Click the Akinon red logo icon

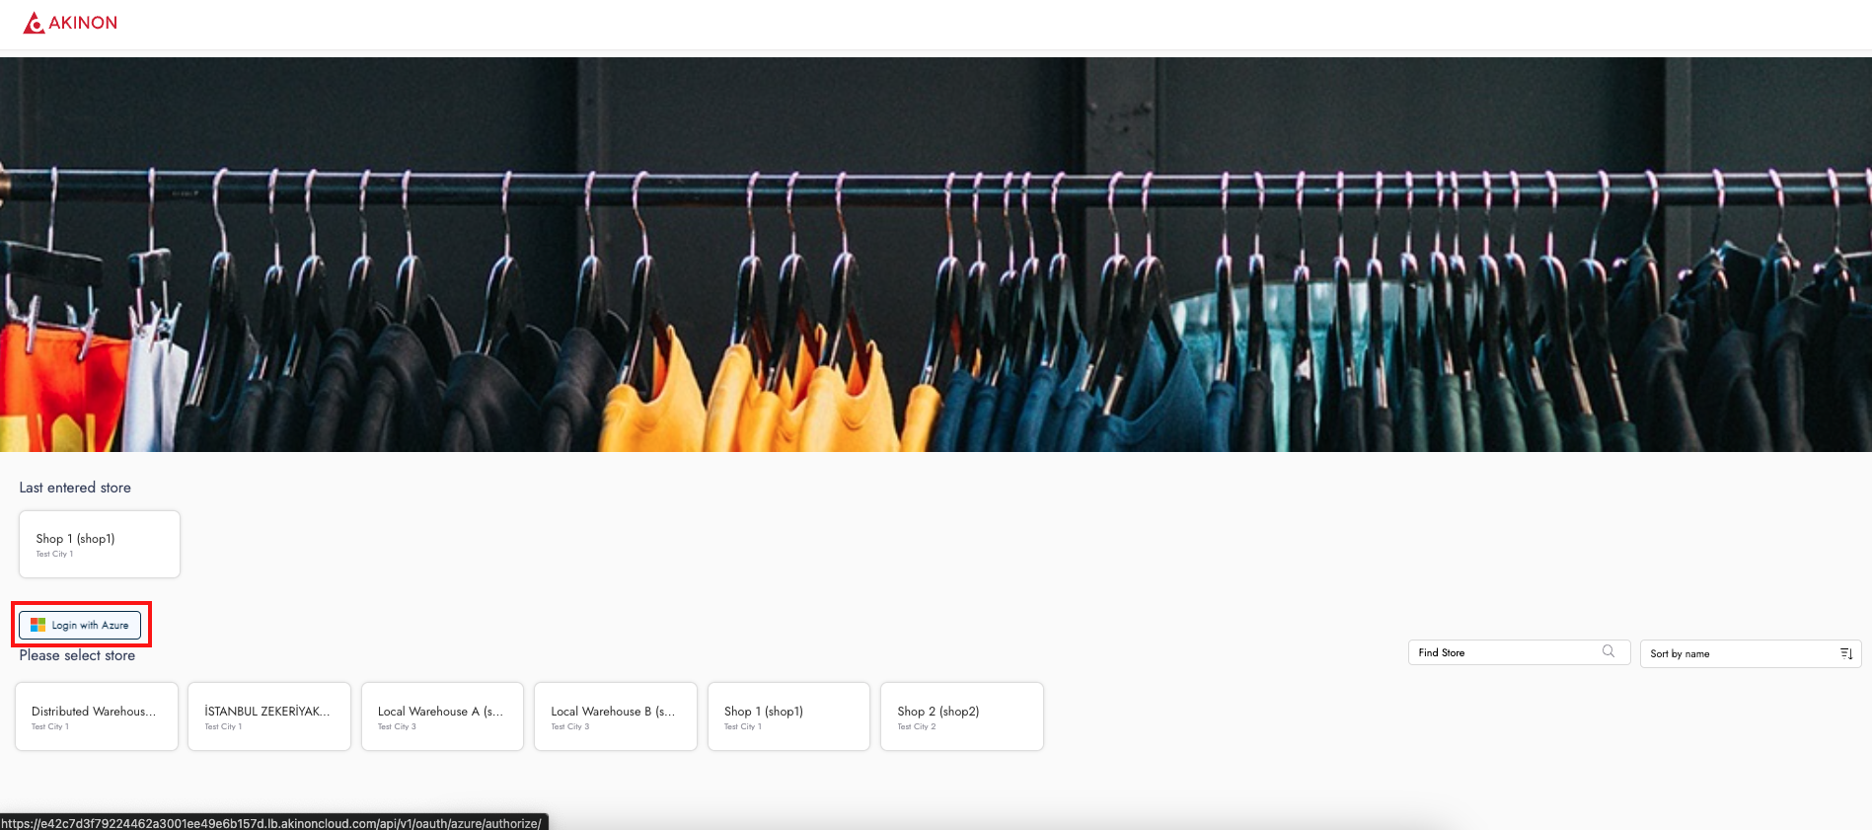(x=34, y=23)
